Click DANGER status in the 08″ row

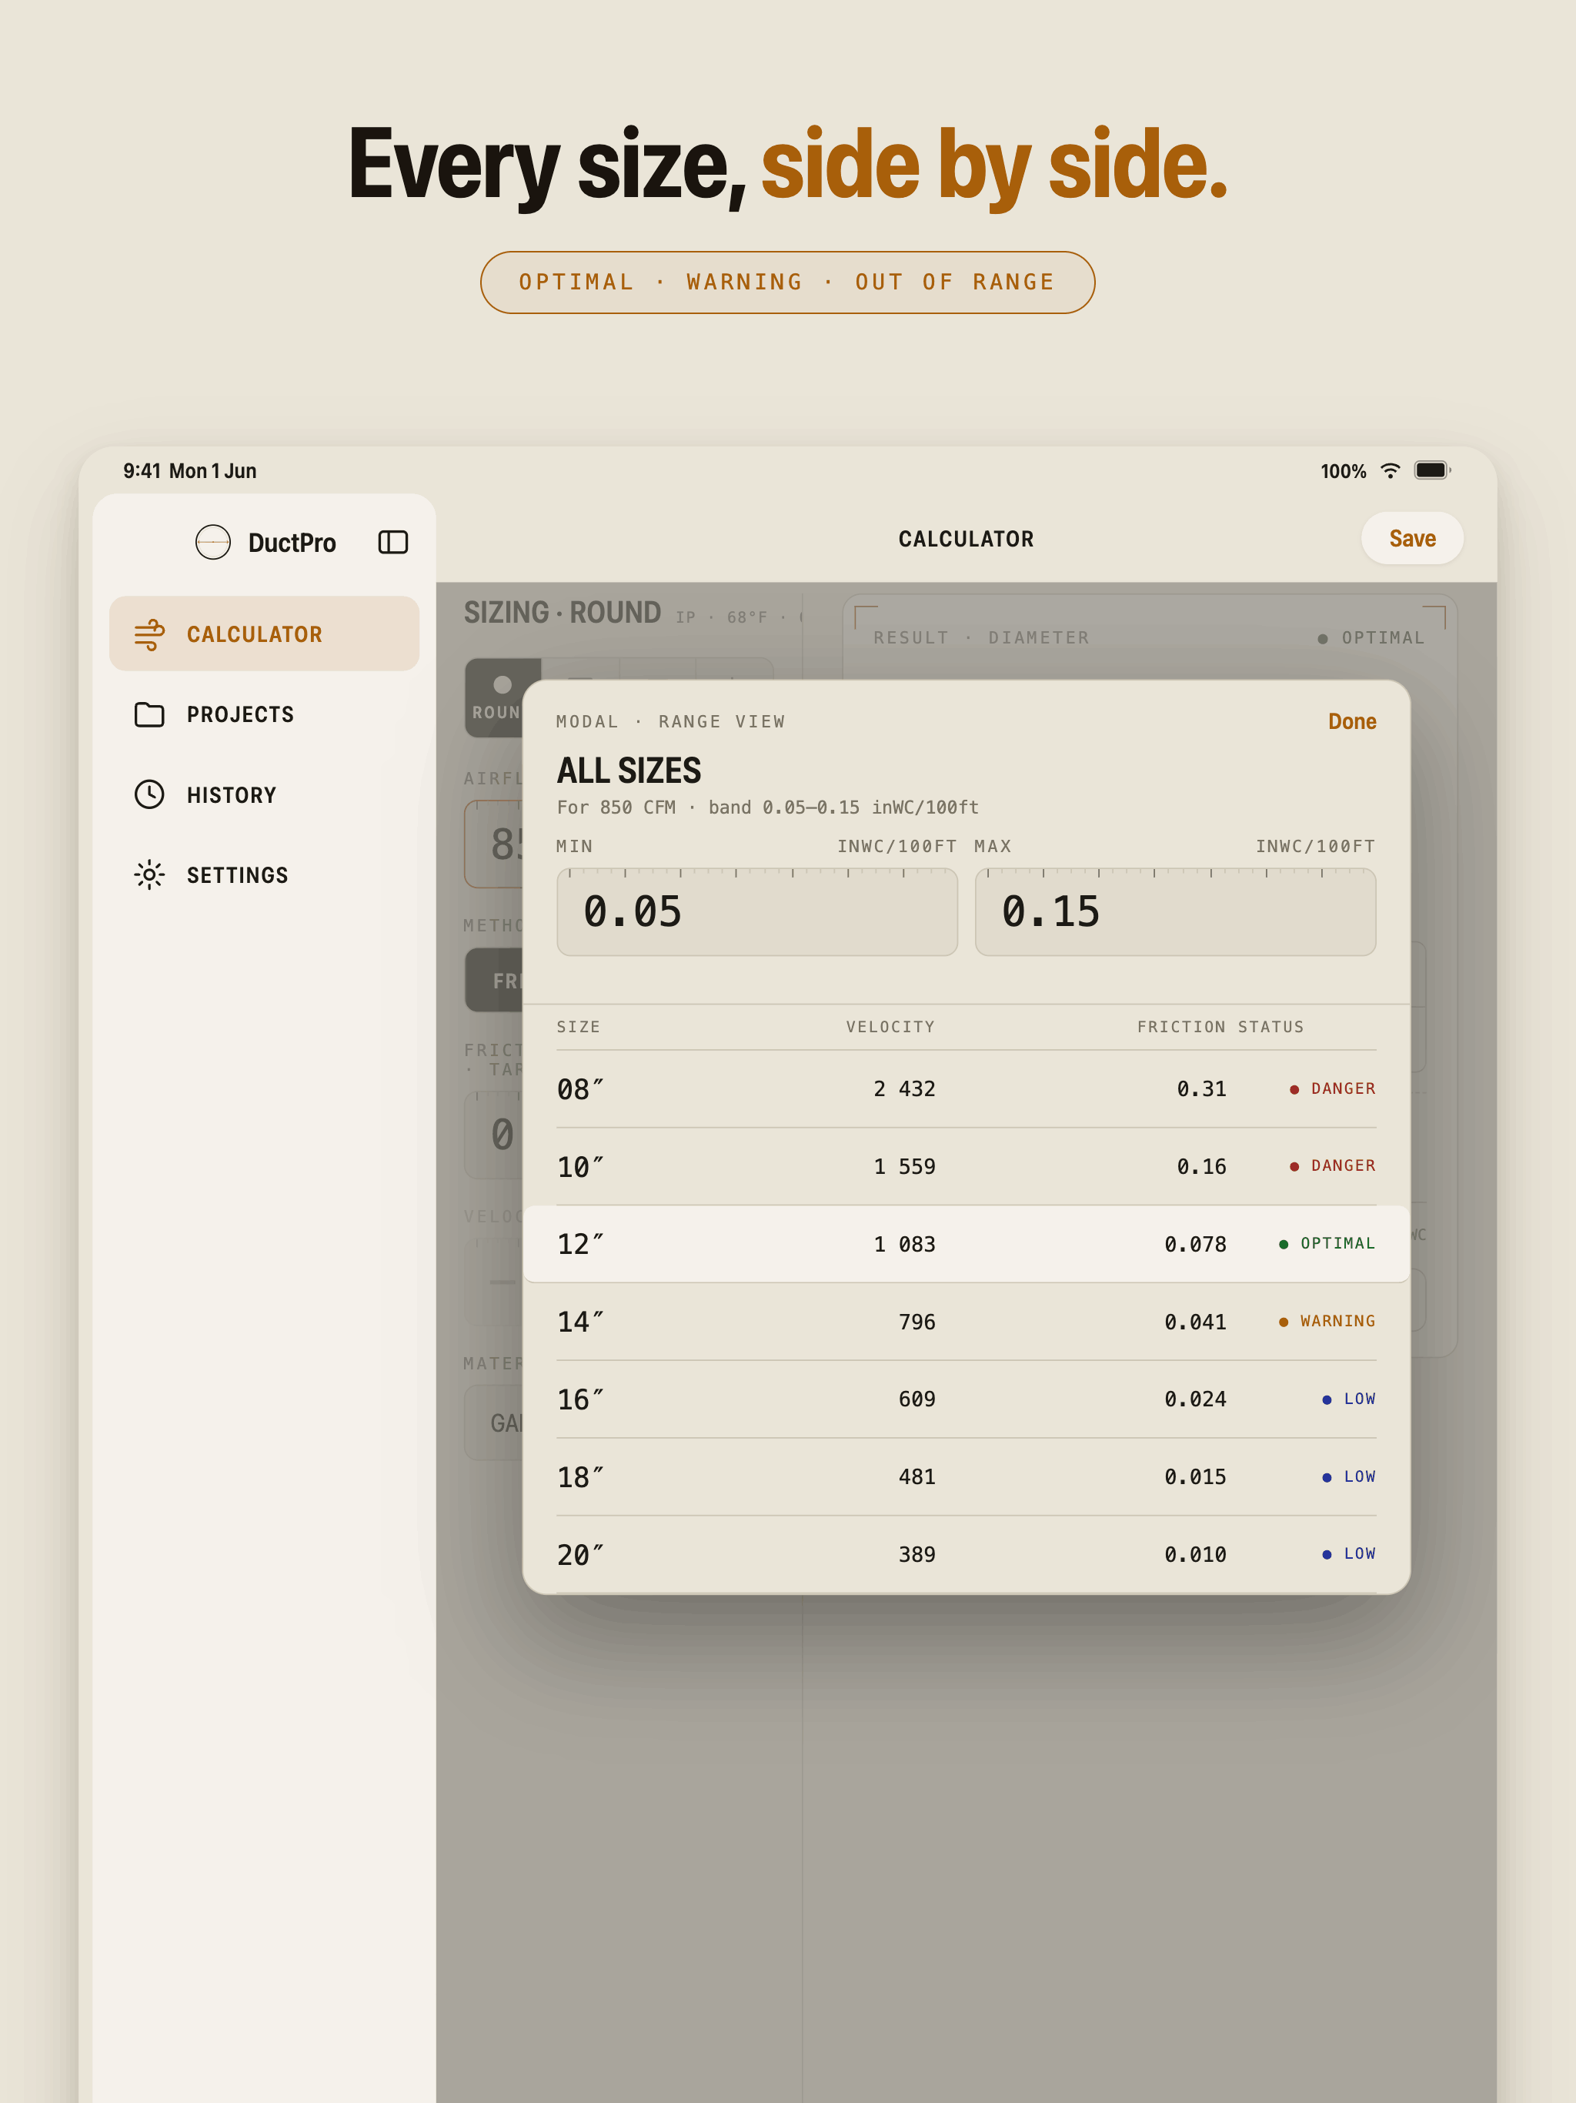tap(1332, 1088)
